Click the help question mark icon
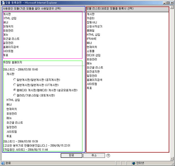Image resolution: width=175 pixels, height=166 pixels. tap(108, 156)
